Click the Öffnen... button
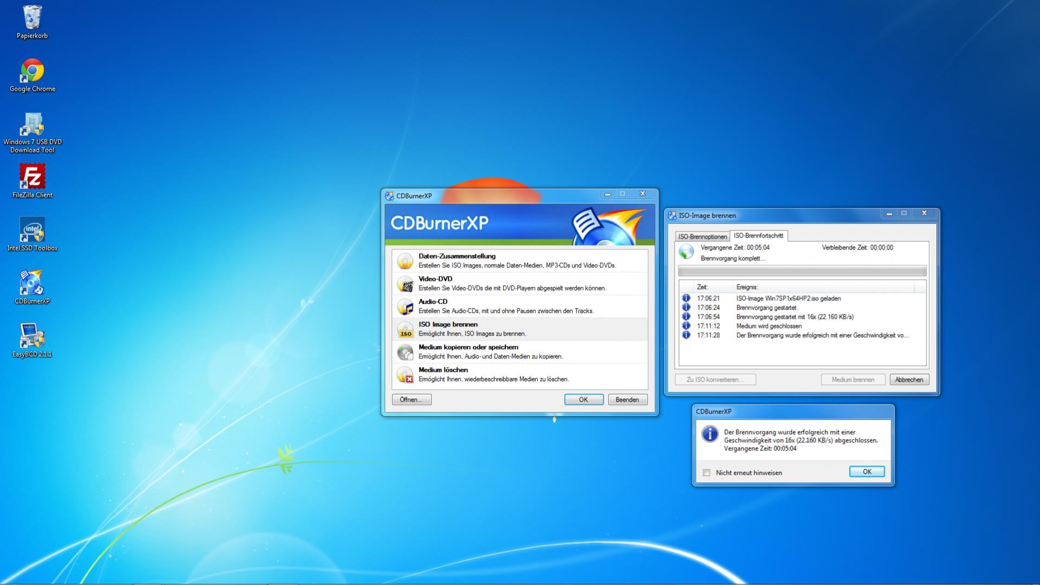This screenshot has width=1040, height=585. pos(412,400)
